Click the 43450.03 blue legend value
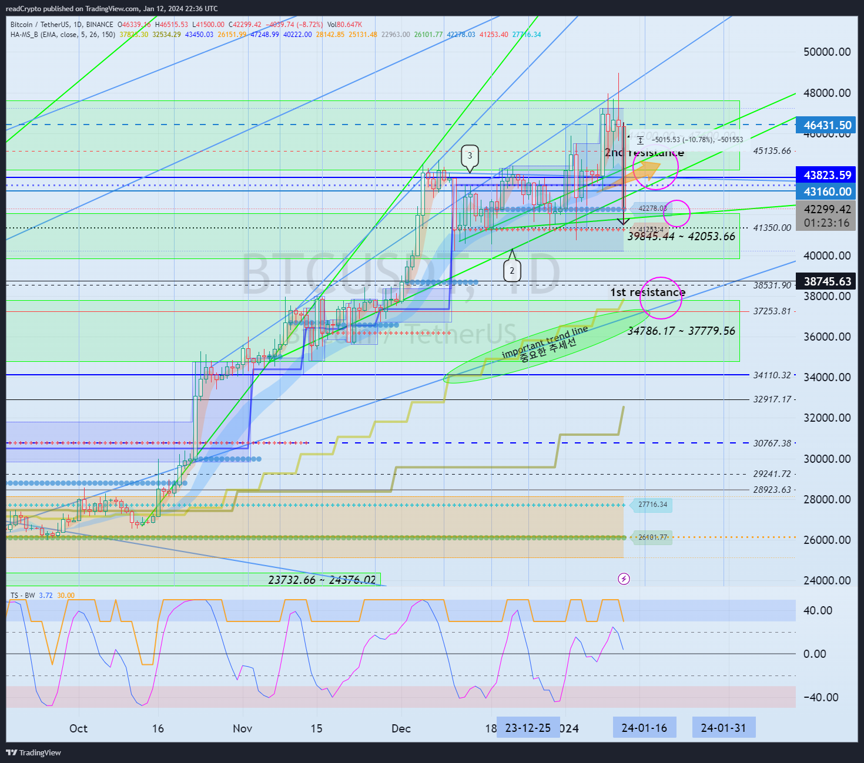Image resolution: width=864 pixels, height=763 pixels. point(199,35)
